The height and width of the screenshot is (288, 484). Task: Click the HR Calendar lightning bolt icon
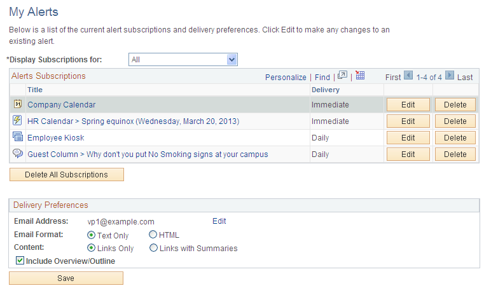pos(17,121)
